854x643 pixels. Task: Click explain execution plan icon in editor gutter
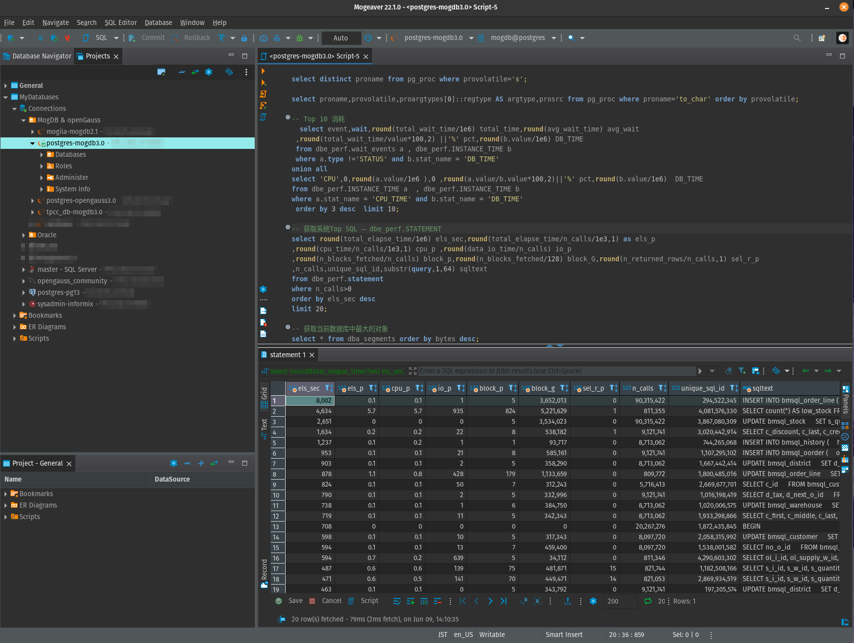(x=263, y=117)
